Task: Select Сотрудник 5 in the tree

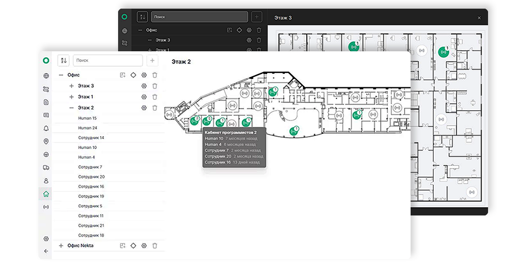Action: pos(90,206)
